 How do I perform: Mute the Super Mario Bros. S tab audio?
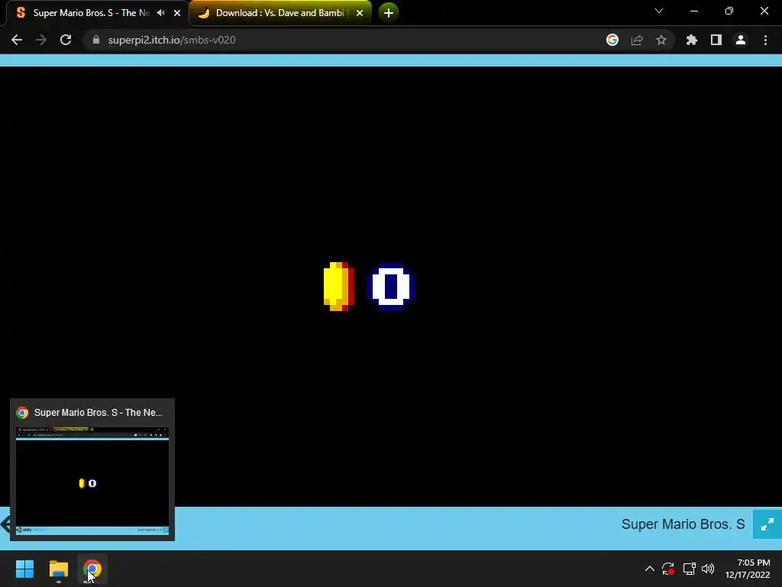pos(160,13)
